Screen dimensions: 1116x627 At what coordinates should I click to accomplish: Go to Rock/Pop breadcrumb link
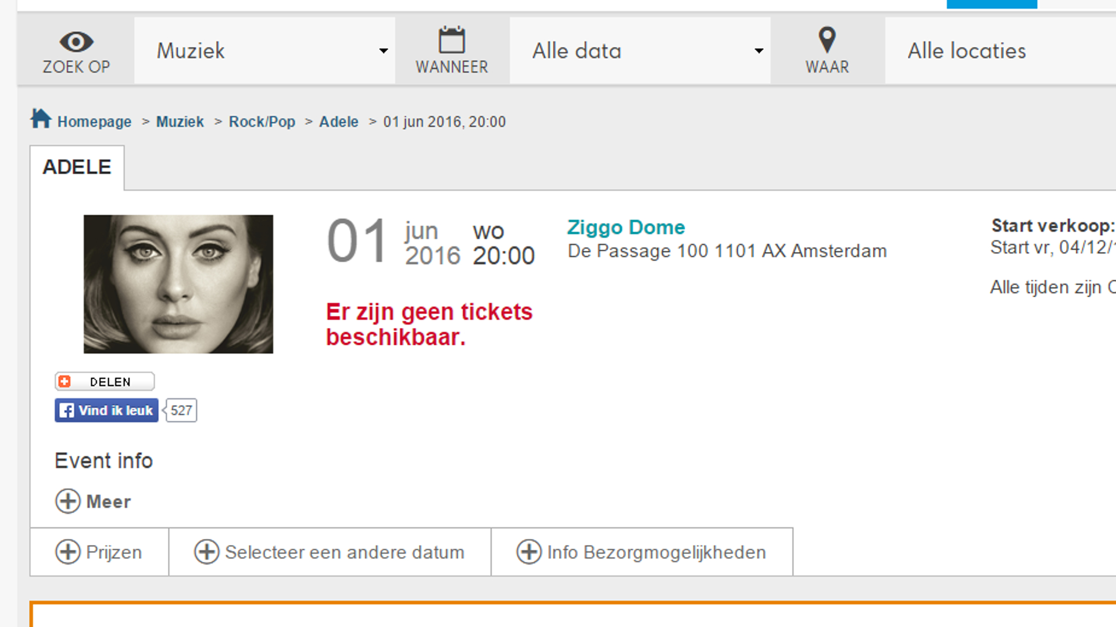pyautogui.click(x=262, y=122)
